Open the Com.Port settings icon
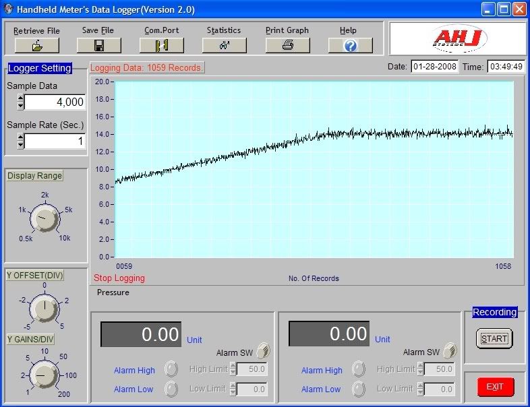This screenshot has width=530, height=407. 161,45
